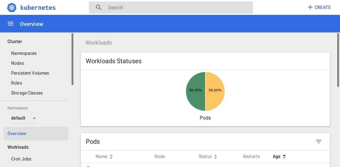Open the Pods filter icon
340x167 pixels.
pos(318,142)
